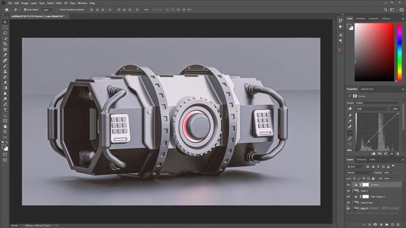This screenshot has height=228, width=406.
Task: Open the blend mode Normal dropdown
Action: [x=359, y=173]
